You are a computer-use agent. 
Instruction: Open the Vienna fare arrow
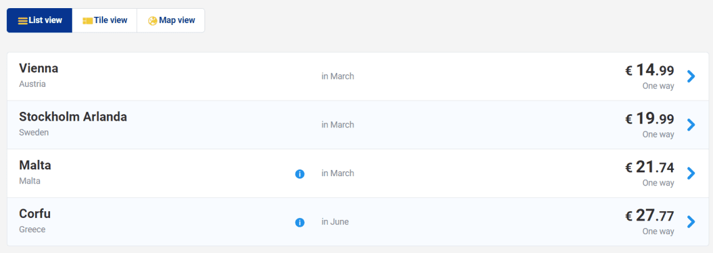click(x=690, y=76)
